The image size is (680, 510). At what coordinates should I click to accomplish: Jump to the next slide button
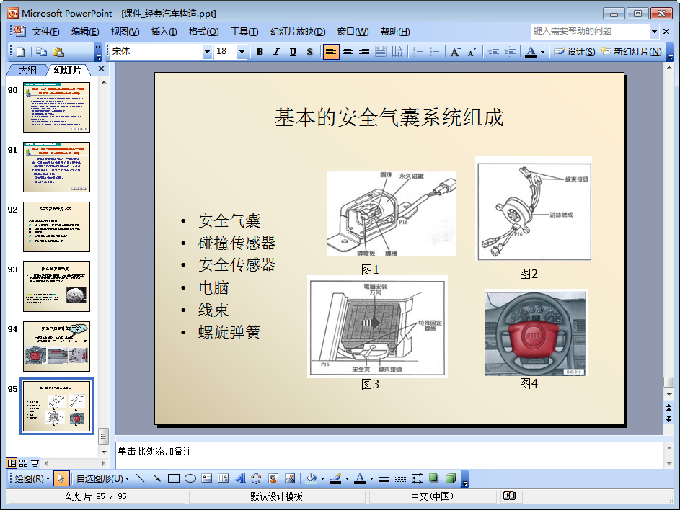(x=668, y=419)
